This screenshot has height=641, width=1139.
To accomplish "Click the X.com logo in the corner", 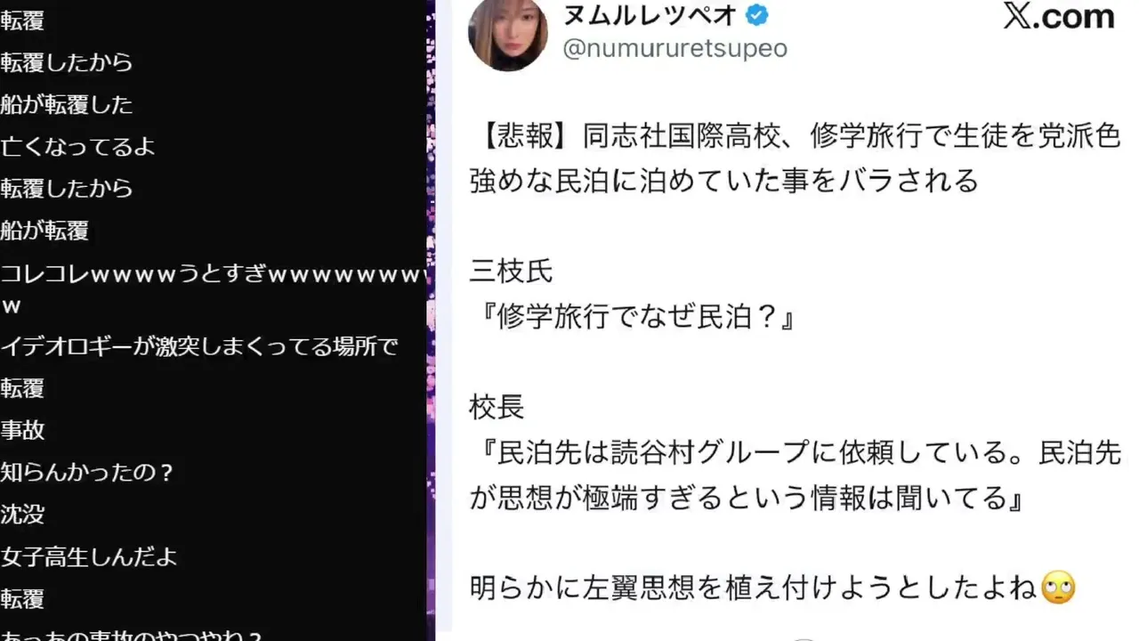I will [x=1059, y=16].
